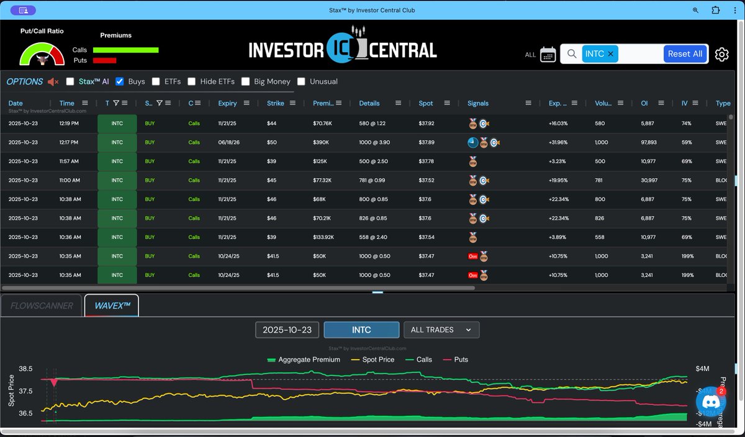The image size is (745, 437).
Task: Click the table horizontal scrollbar
Action: (238, 288)
